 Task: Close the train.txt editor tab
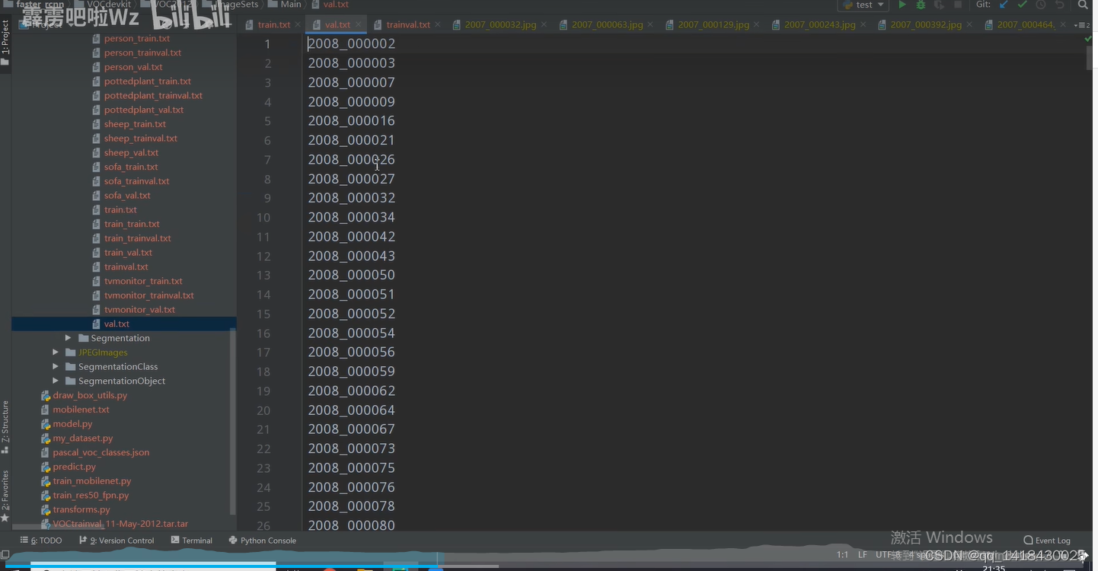click(x=297, y=25)
